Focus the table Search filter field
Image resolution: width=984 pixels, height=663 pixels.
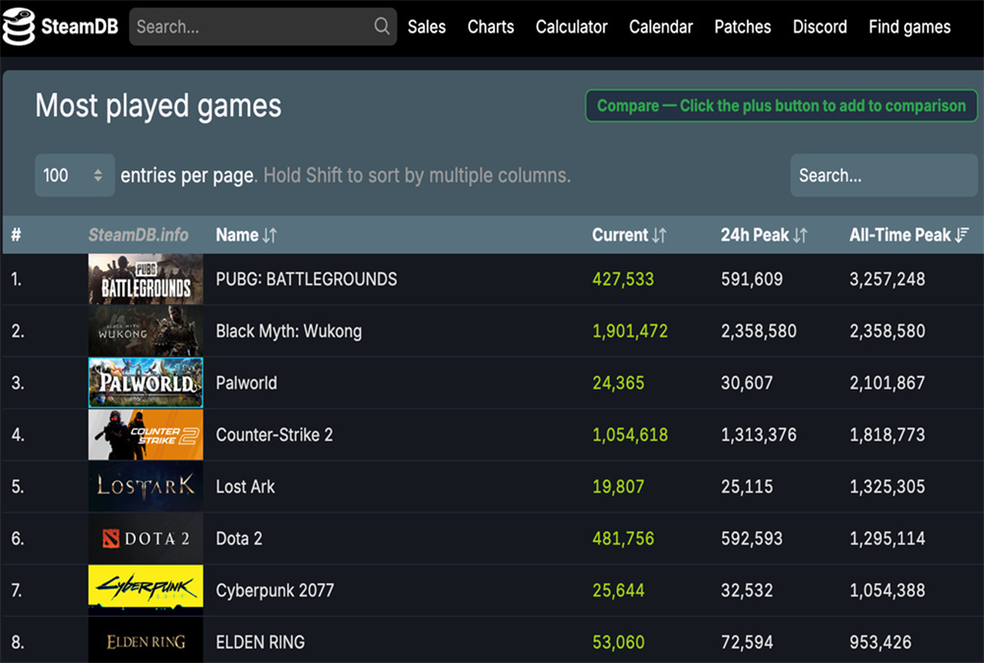pyautogui.click(x=884, y=175)
